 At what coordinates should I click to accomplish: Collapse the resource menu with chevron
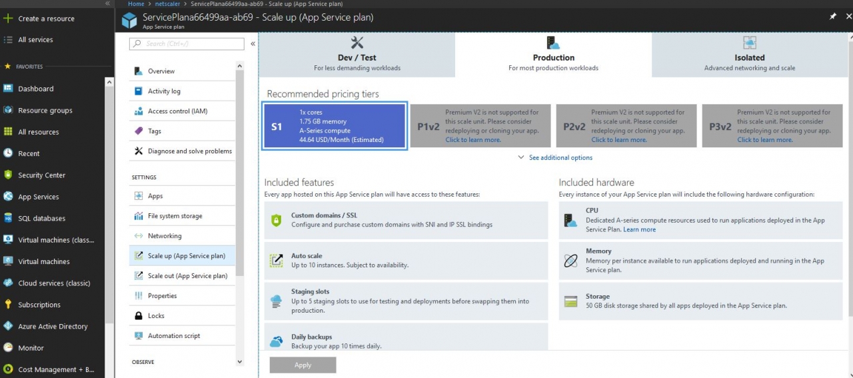pos(253,44)
